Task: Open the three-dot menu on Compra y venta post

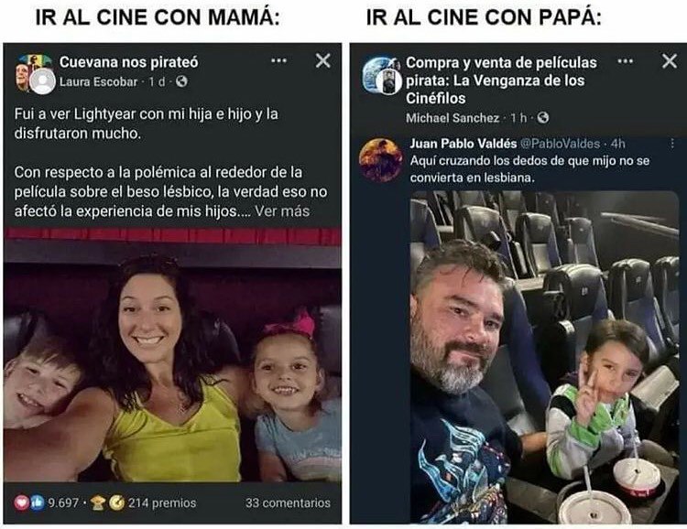Action: click(x=625, y=61)
